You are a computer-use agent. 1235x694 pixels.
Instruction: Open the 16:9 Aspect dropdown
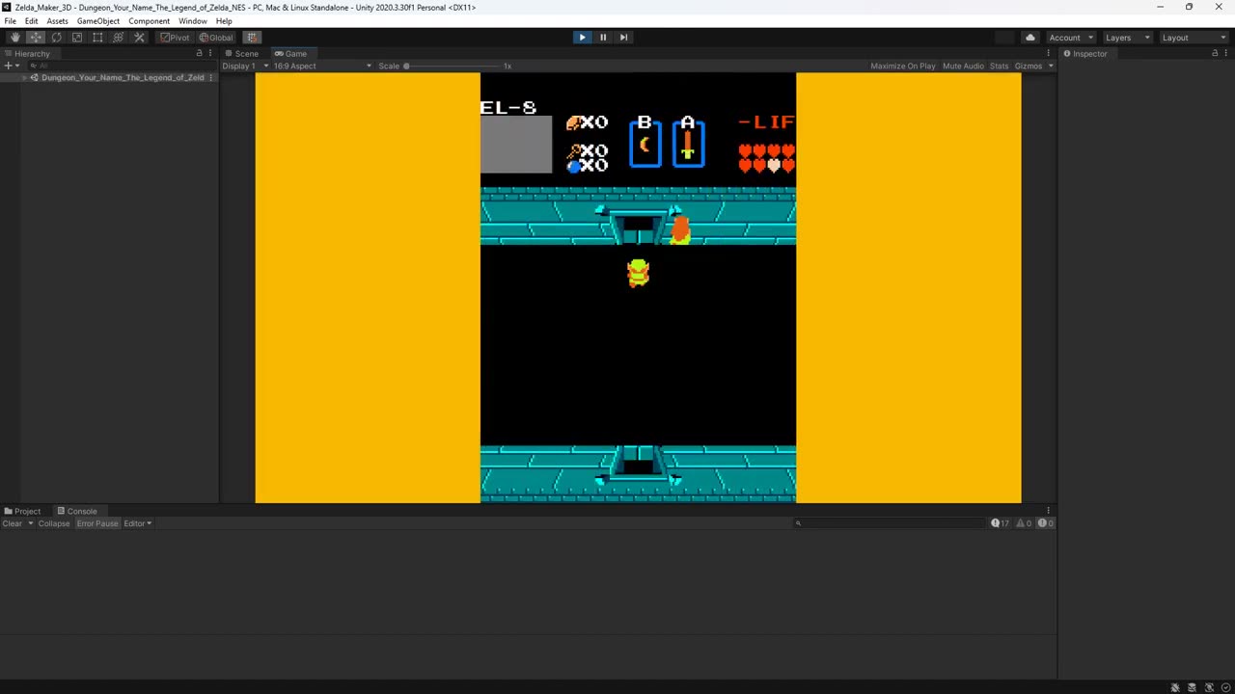321,66
